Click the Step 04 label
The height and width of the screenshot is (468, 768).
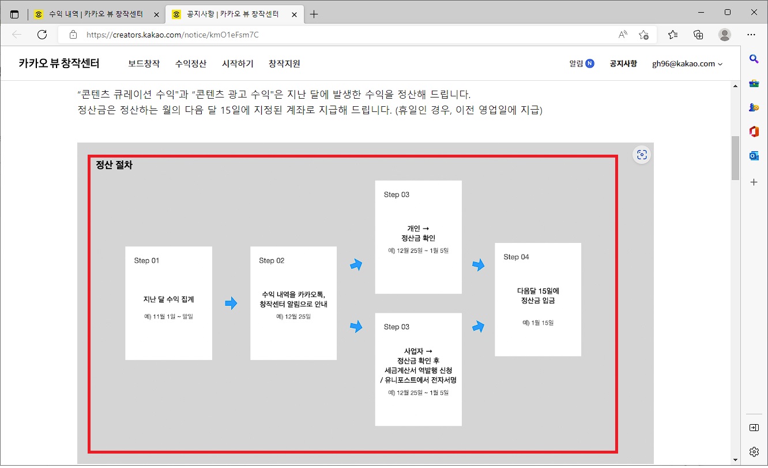click(x=516, y=257)
